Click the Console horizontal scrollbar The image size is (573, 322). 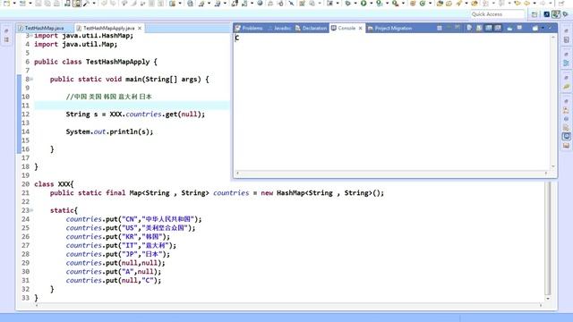click(392, 173)
